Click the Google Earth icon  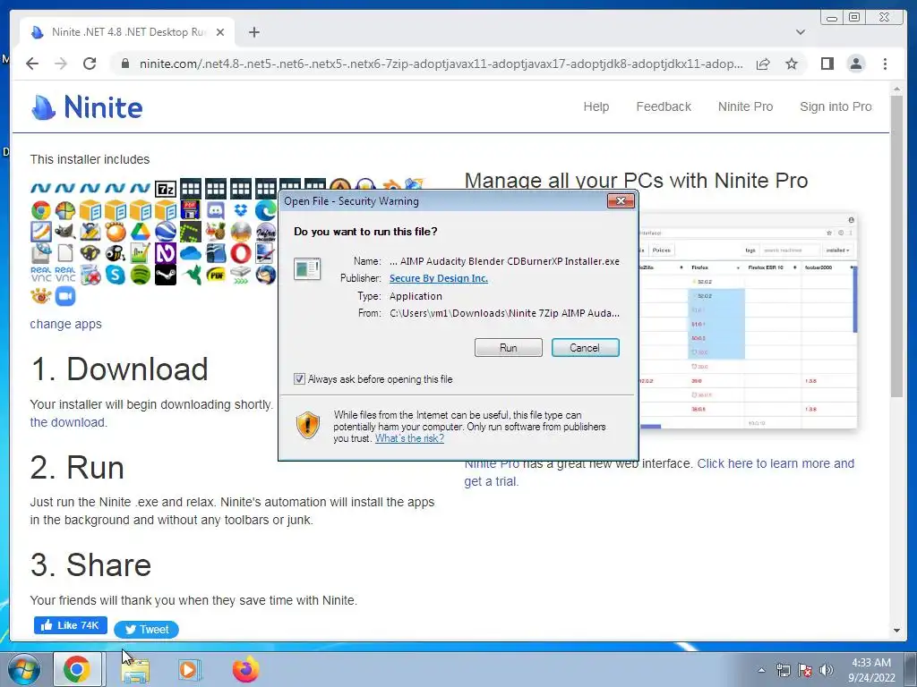166,232
